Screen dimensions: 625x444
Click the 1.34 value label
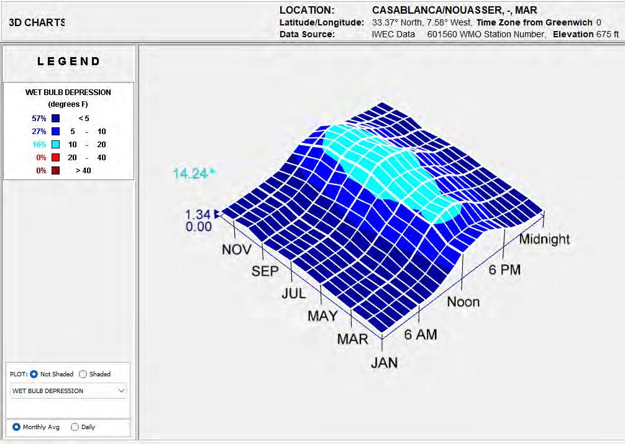point(198,214)
